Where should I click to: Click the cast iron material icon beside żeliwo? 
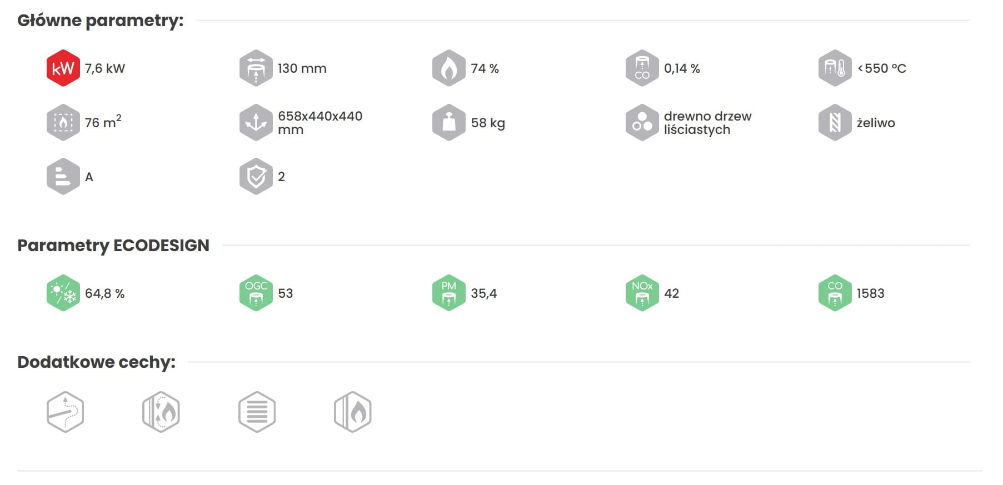[835, 122]
